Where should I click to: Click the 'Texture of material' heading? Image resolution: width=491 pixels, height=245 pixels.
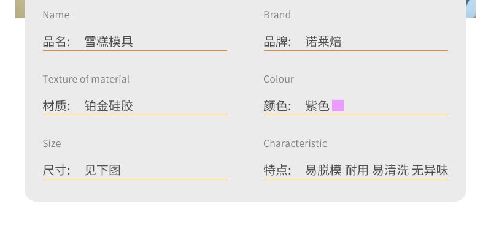click(86, 79)
